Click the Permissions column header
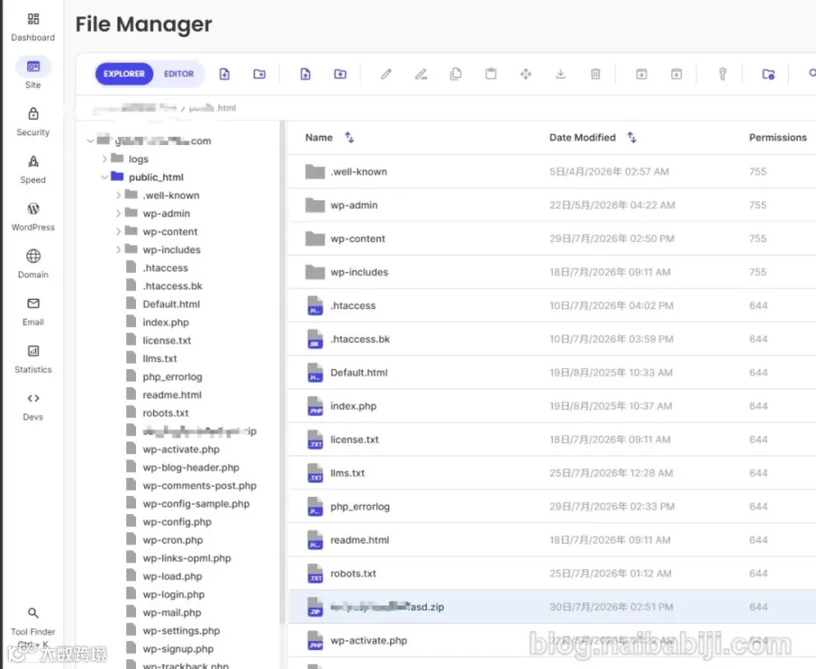 point(778,138)
